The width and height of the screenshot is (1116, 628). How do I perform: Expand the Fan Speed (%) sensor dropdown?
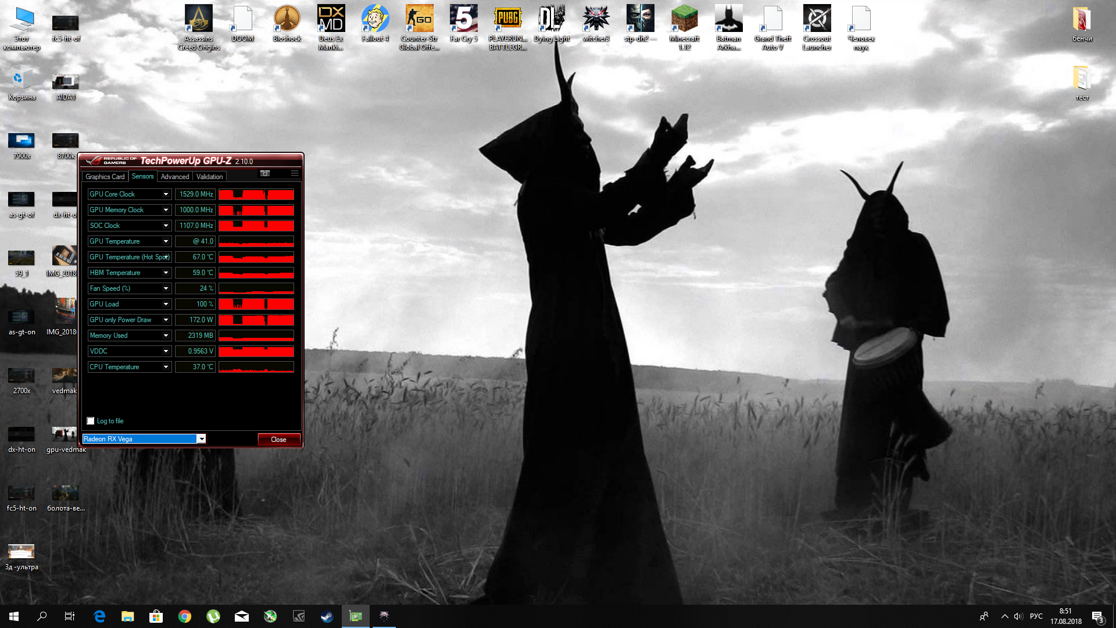coord(166,288)
